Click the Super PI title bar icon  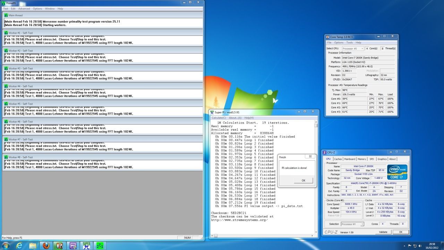212,112
